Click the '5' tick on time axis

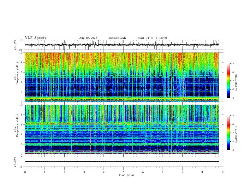coord(123,172)
